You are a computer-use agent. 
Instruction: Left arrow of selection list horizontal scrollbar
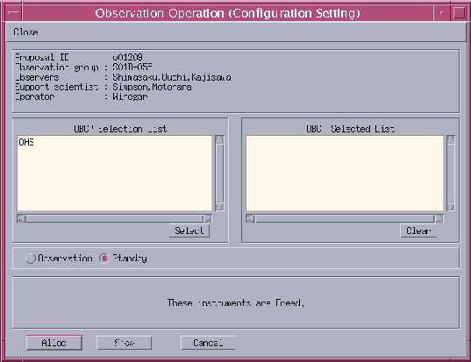coord(21,218)
